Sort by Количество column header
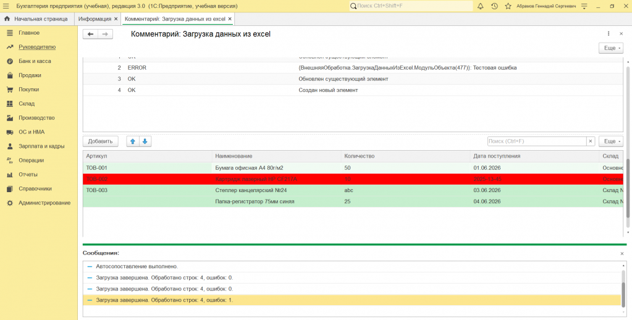Screen dimensions: 632x320 point(406,156)
